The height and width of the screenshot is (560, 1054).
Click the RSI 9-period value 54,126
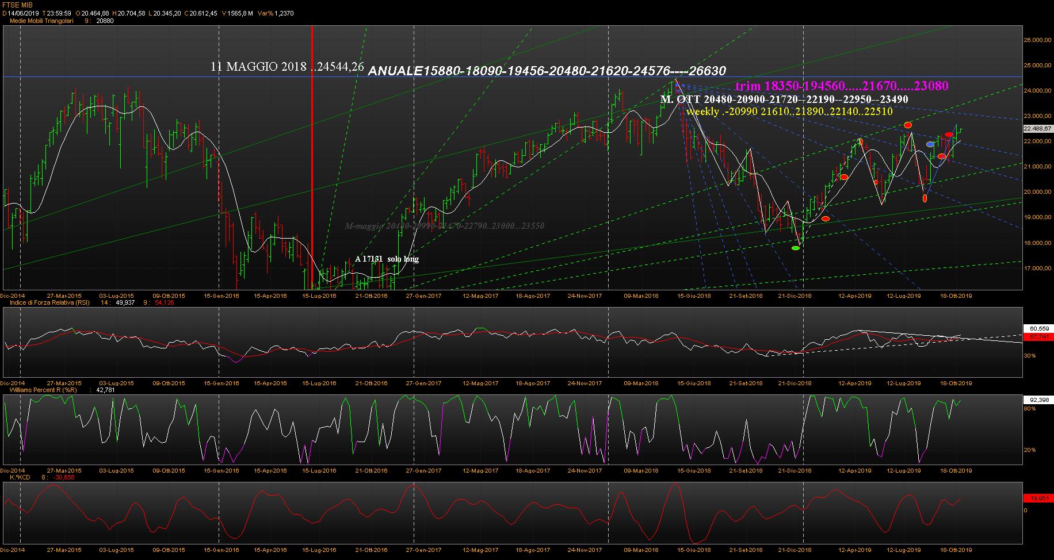(165, 302)
